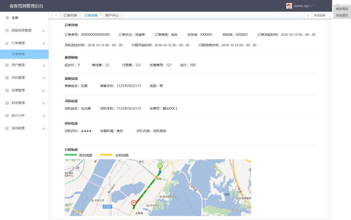
Task: Click the 关闭全部 button
Action: [319, 15]
